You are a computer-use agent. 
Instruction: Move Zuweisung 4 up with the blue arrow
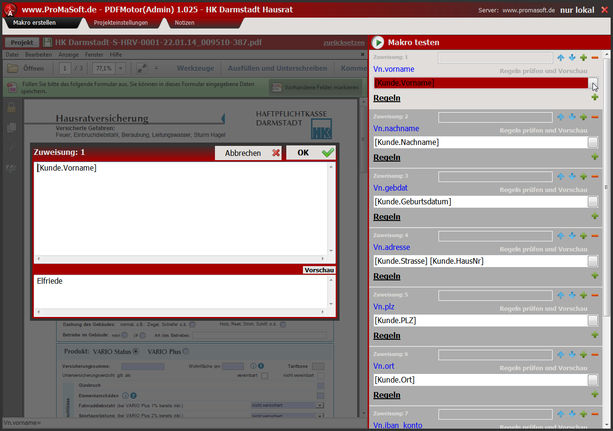[x=561, y=236]
